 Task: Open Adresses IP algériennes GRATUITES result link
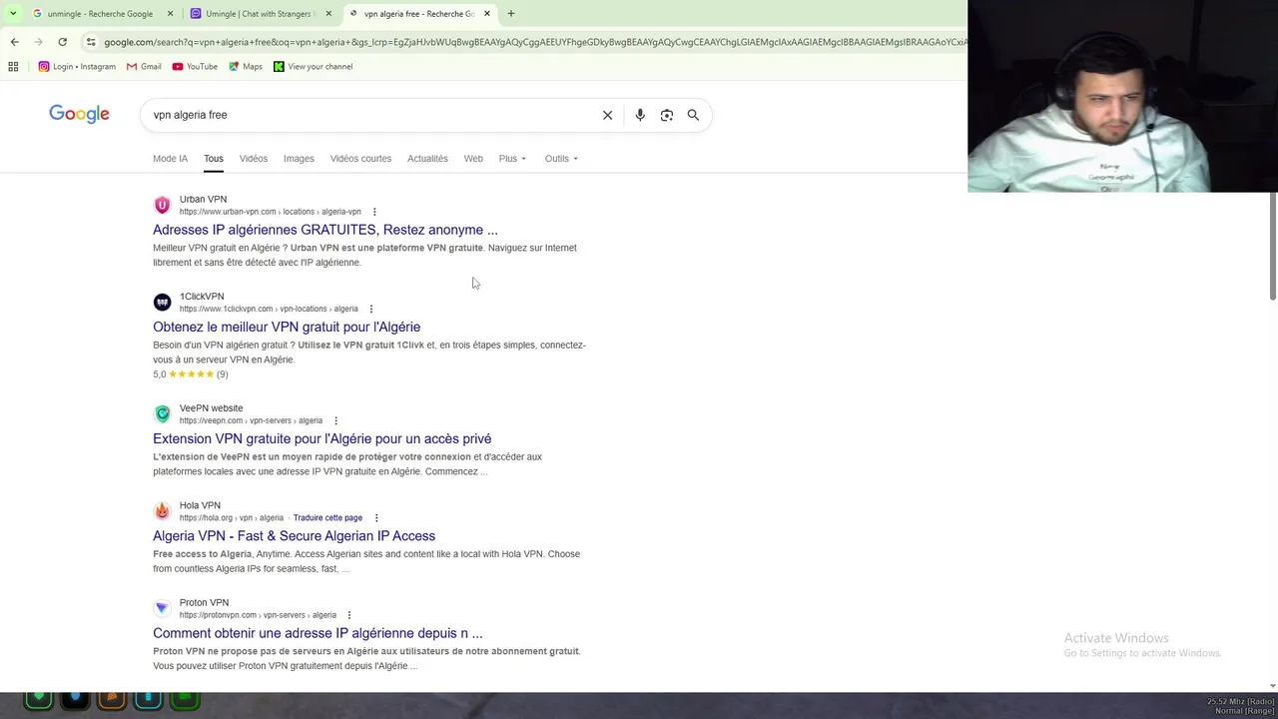[x=325, y=230]
